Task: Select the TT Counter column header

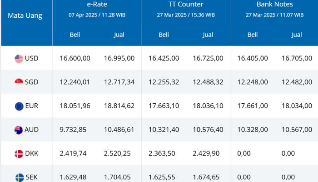Action: 185,4
